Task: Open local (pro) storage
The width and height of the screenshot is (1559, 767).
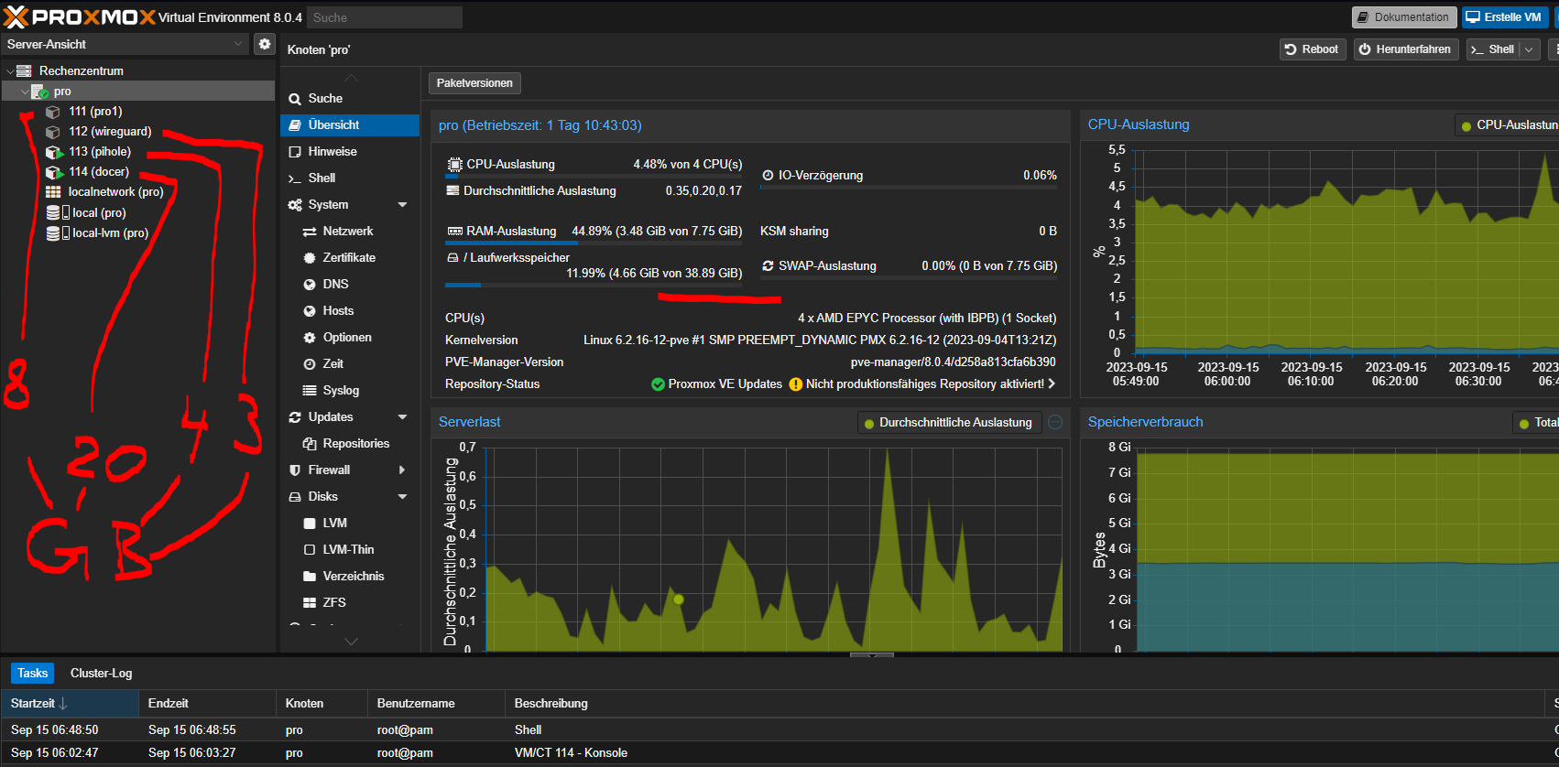Action: 99,212
